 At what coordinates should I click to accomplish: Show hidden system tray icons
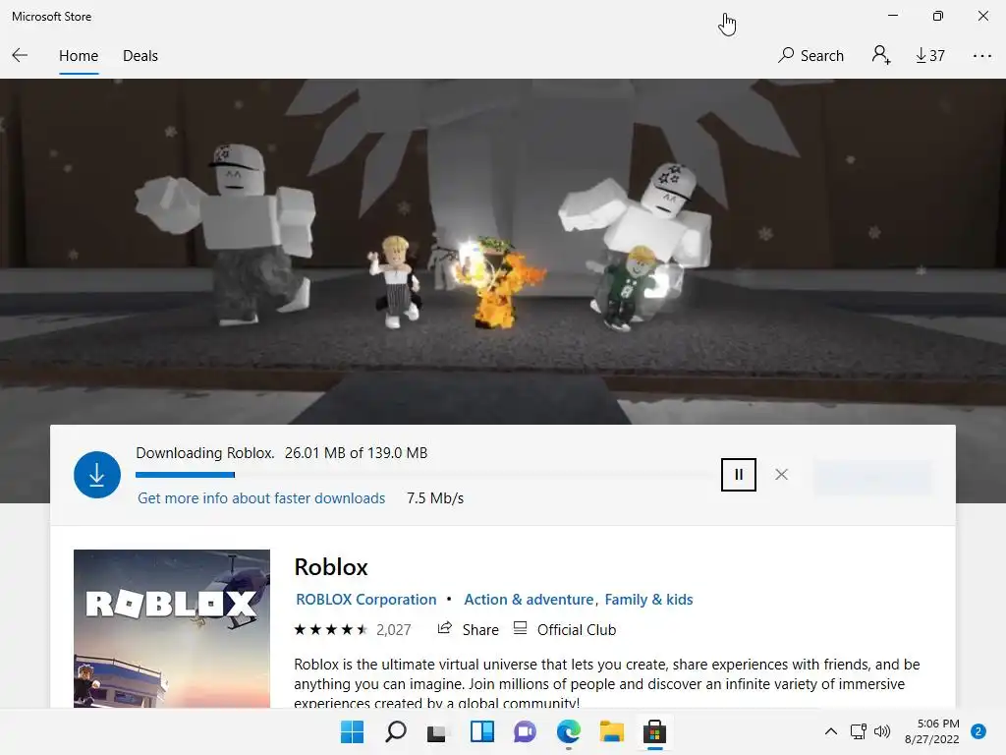tap(831, 731)
